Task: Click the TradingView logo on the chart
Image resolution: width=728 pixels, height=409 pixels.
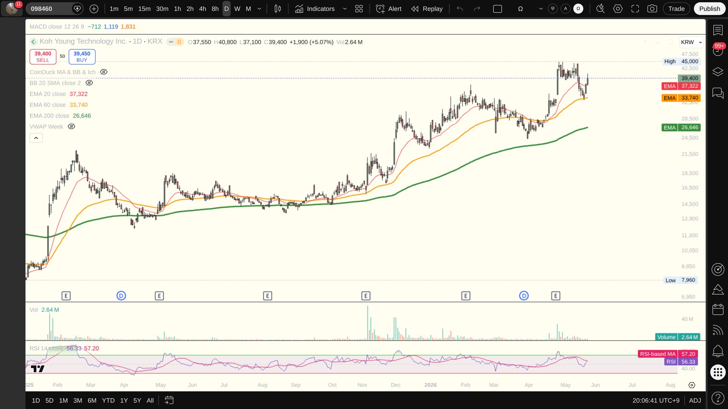Action: click(x=38, y=369)
